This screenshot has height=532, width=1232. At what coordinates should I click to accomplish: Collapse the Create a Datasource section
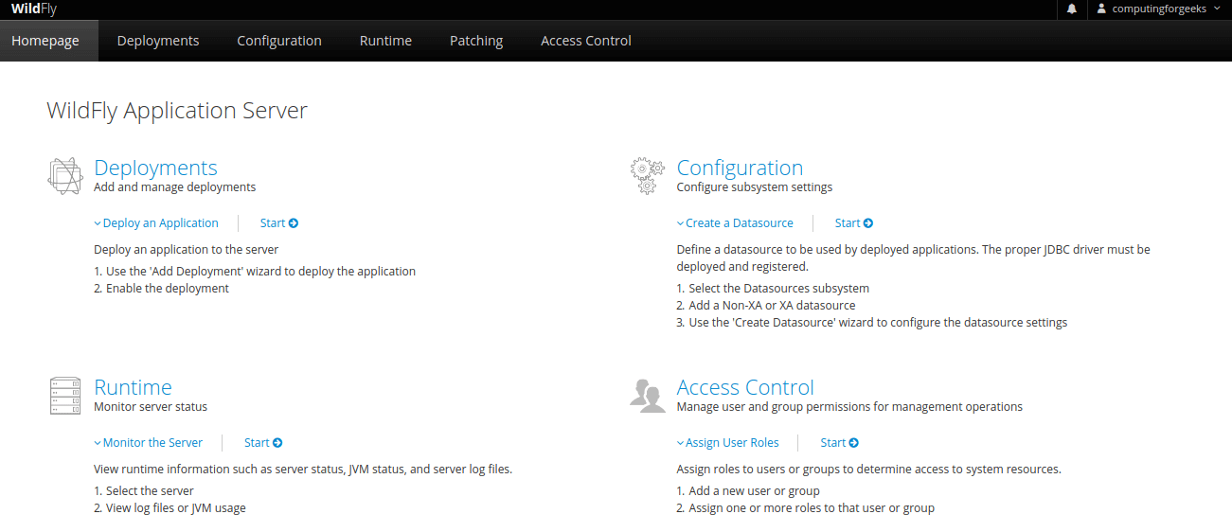click(x=735, y=223)
